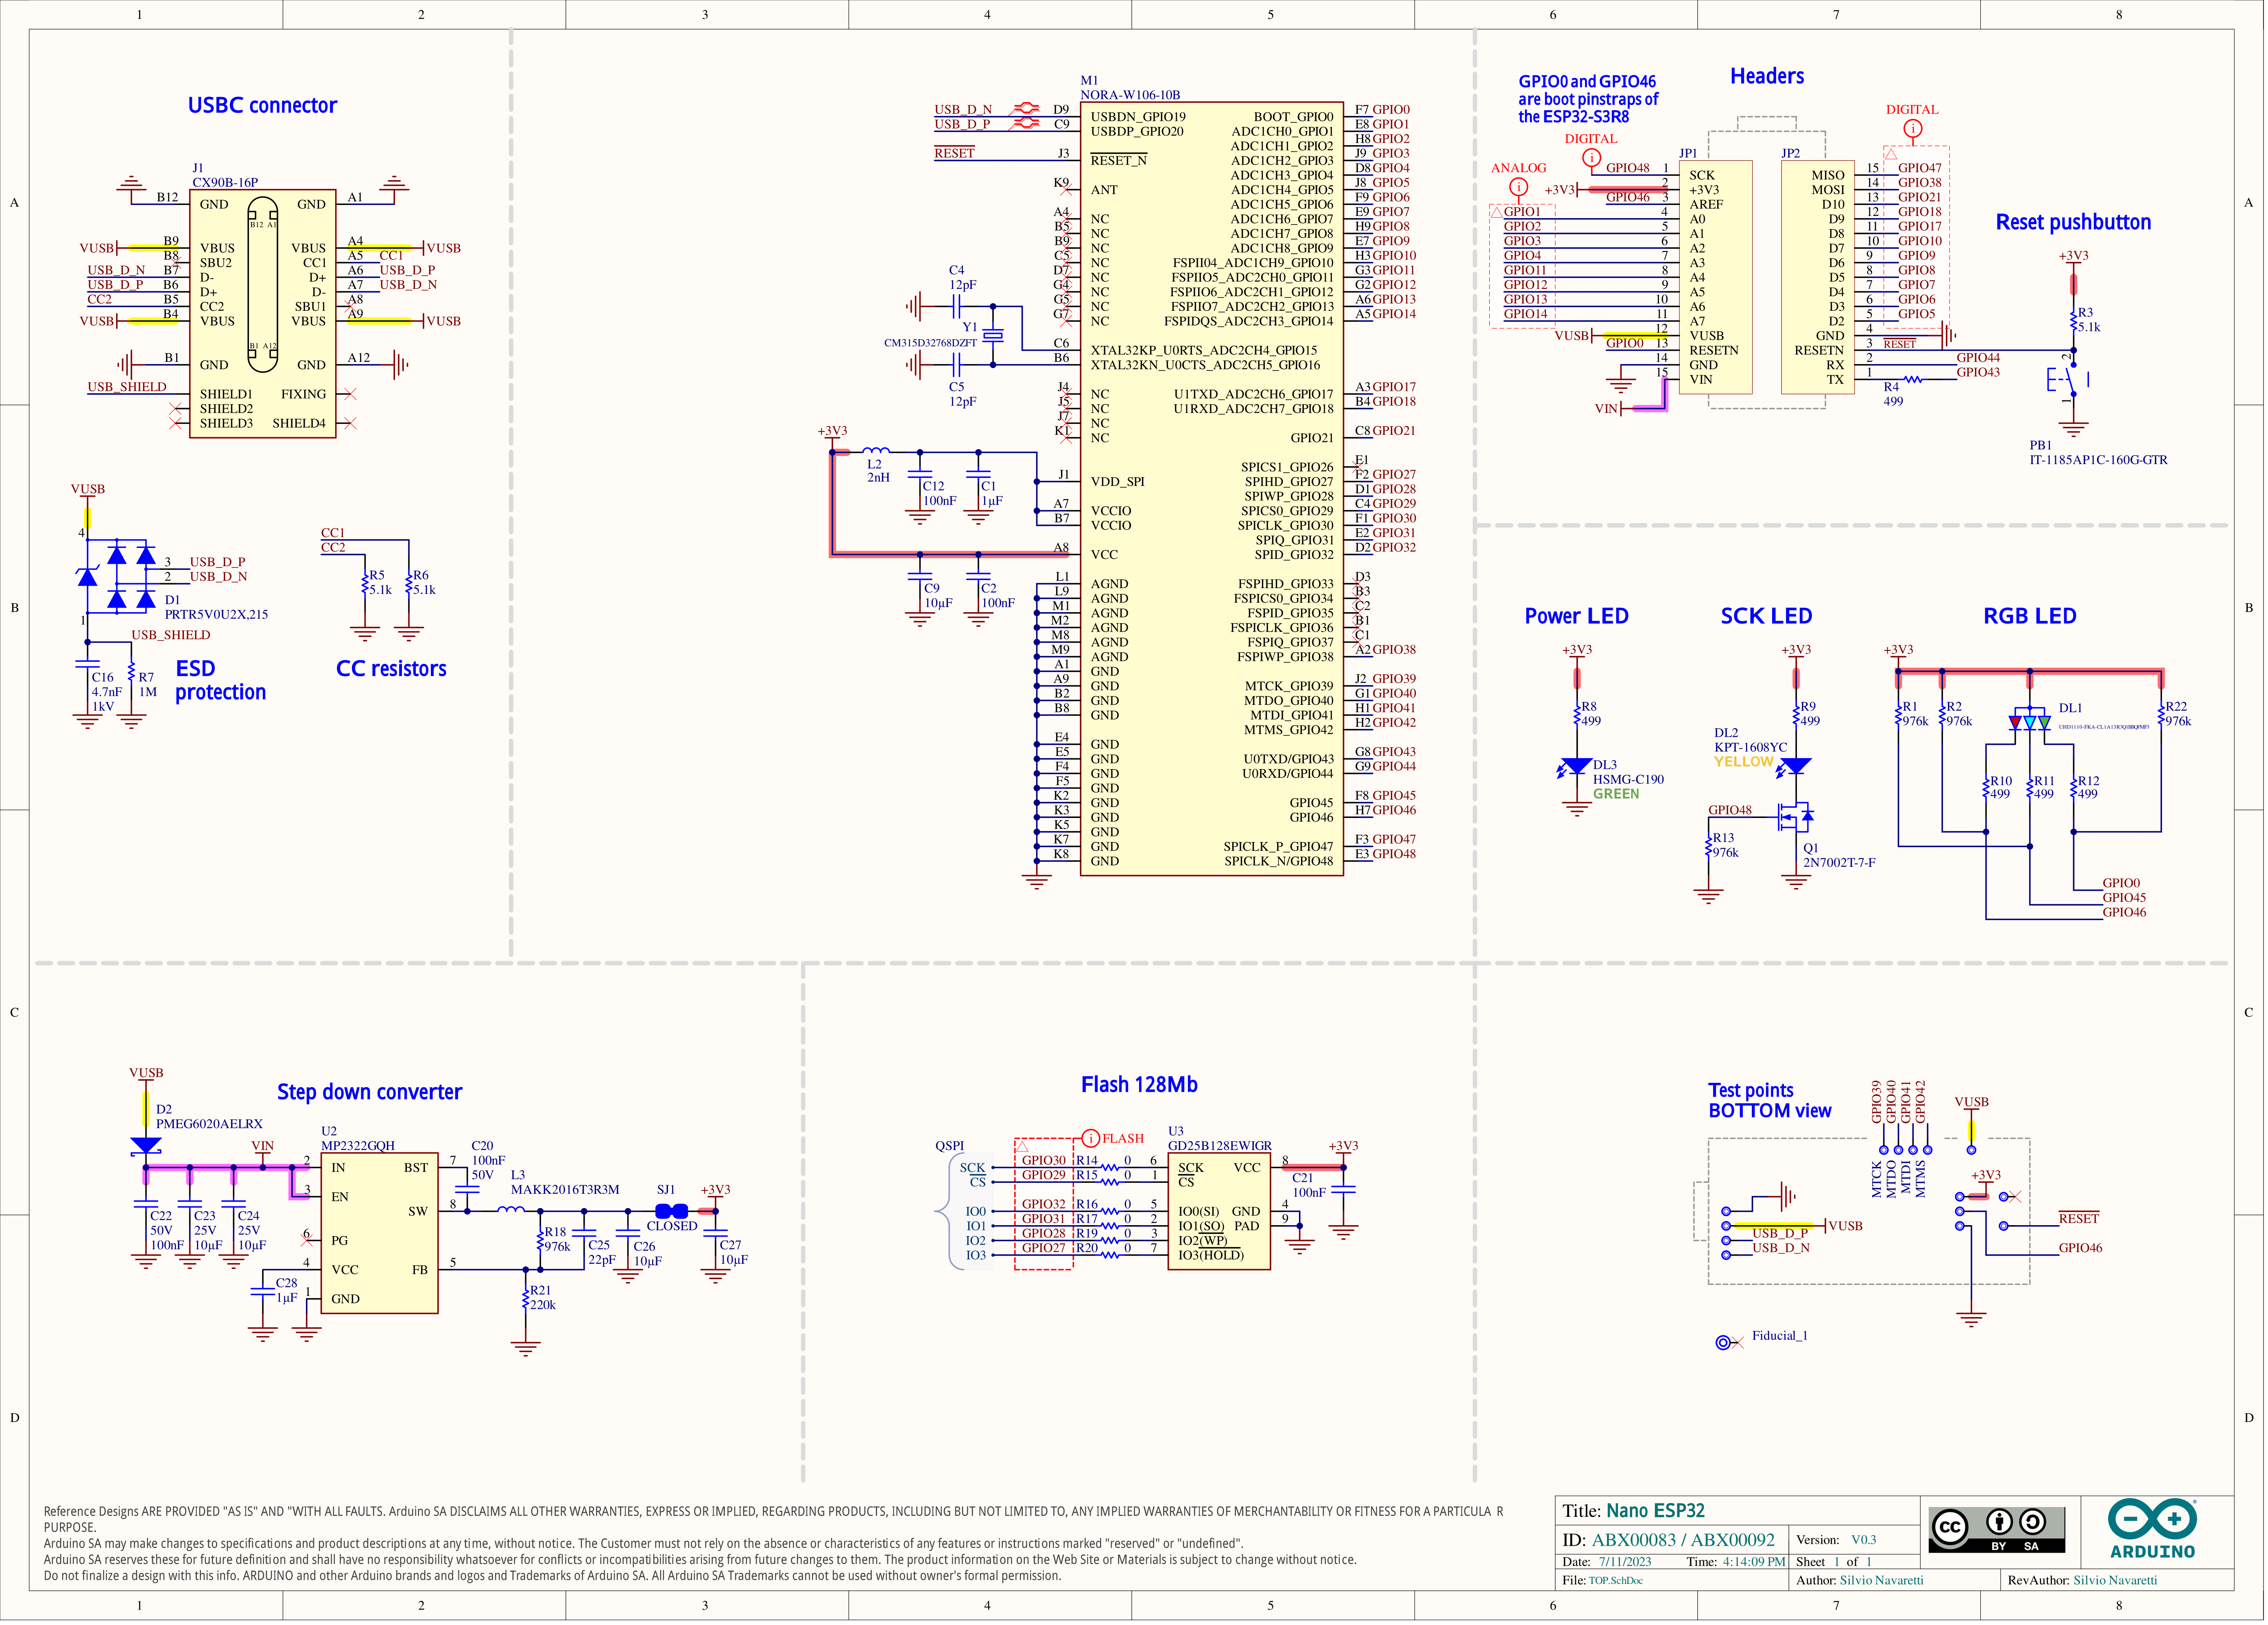Select the L3 MAKK2016T3R3M inductor symbol
This screenshot has width=2268, height=1625.
[x=511, y=1209]
